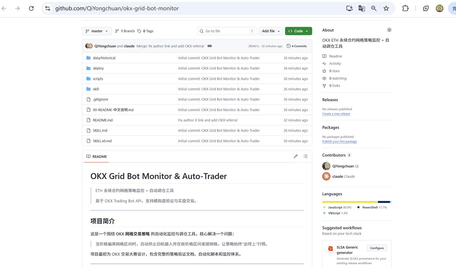Click the .gitignore file icon
This screenshot has width=456, height=268.
point(89,99)
